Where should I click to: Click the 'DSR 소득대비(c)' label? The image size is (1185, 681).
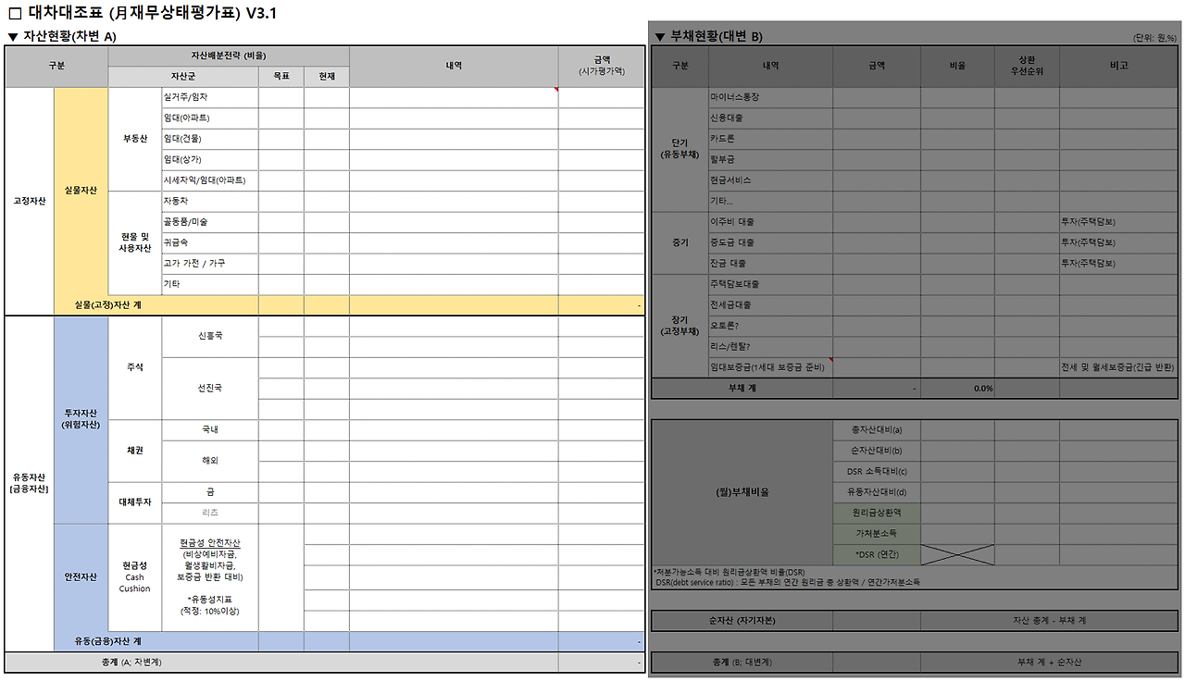pyautogui.click(x=877, y=471)
